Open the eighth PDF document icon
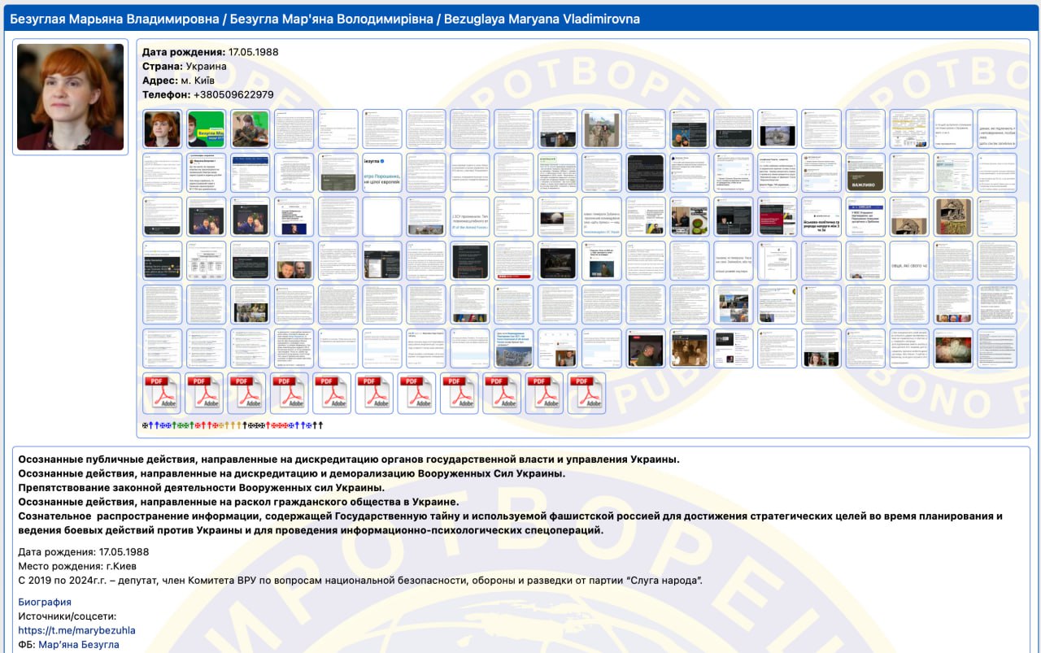1041x653 pixels. (x=460, y=393)
